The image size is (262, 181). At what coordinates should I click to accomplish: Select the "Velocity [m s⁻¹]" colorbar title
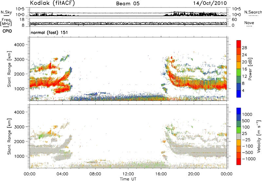pos(259,136)
